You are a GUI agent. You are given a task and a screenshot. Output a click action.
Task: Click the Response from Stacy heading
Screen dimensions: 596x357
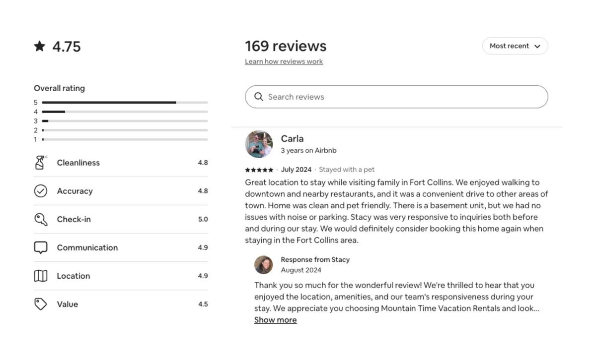pyautogui.click(x=315, y=259)
